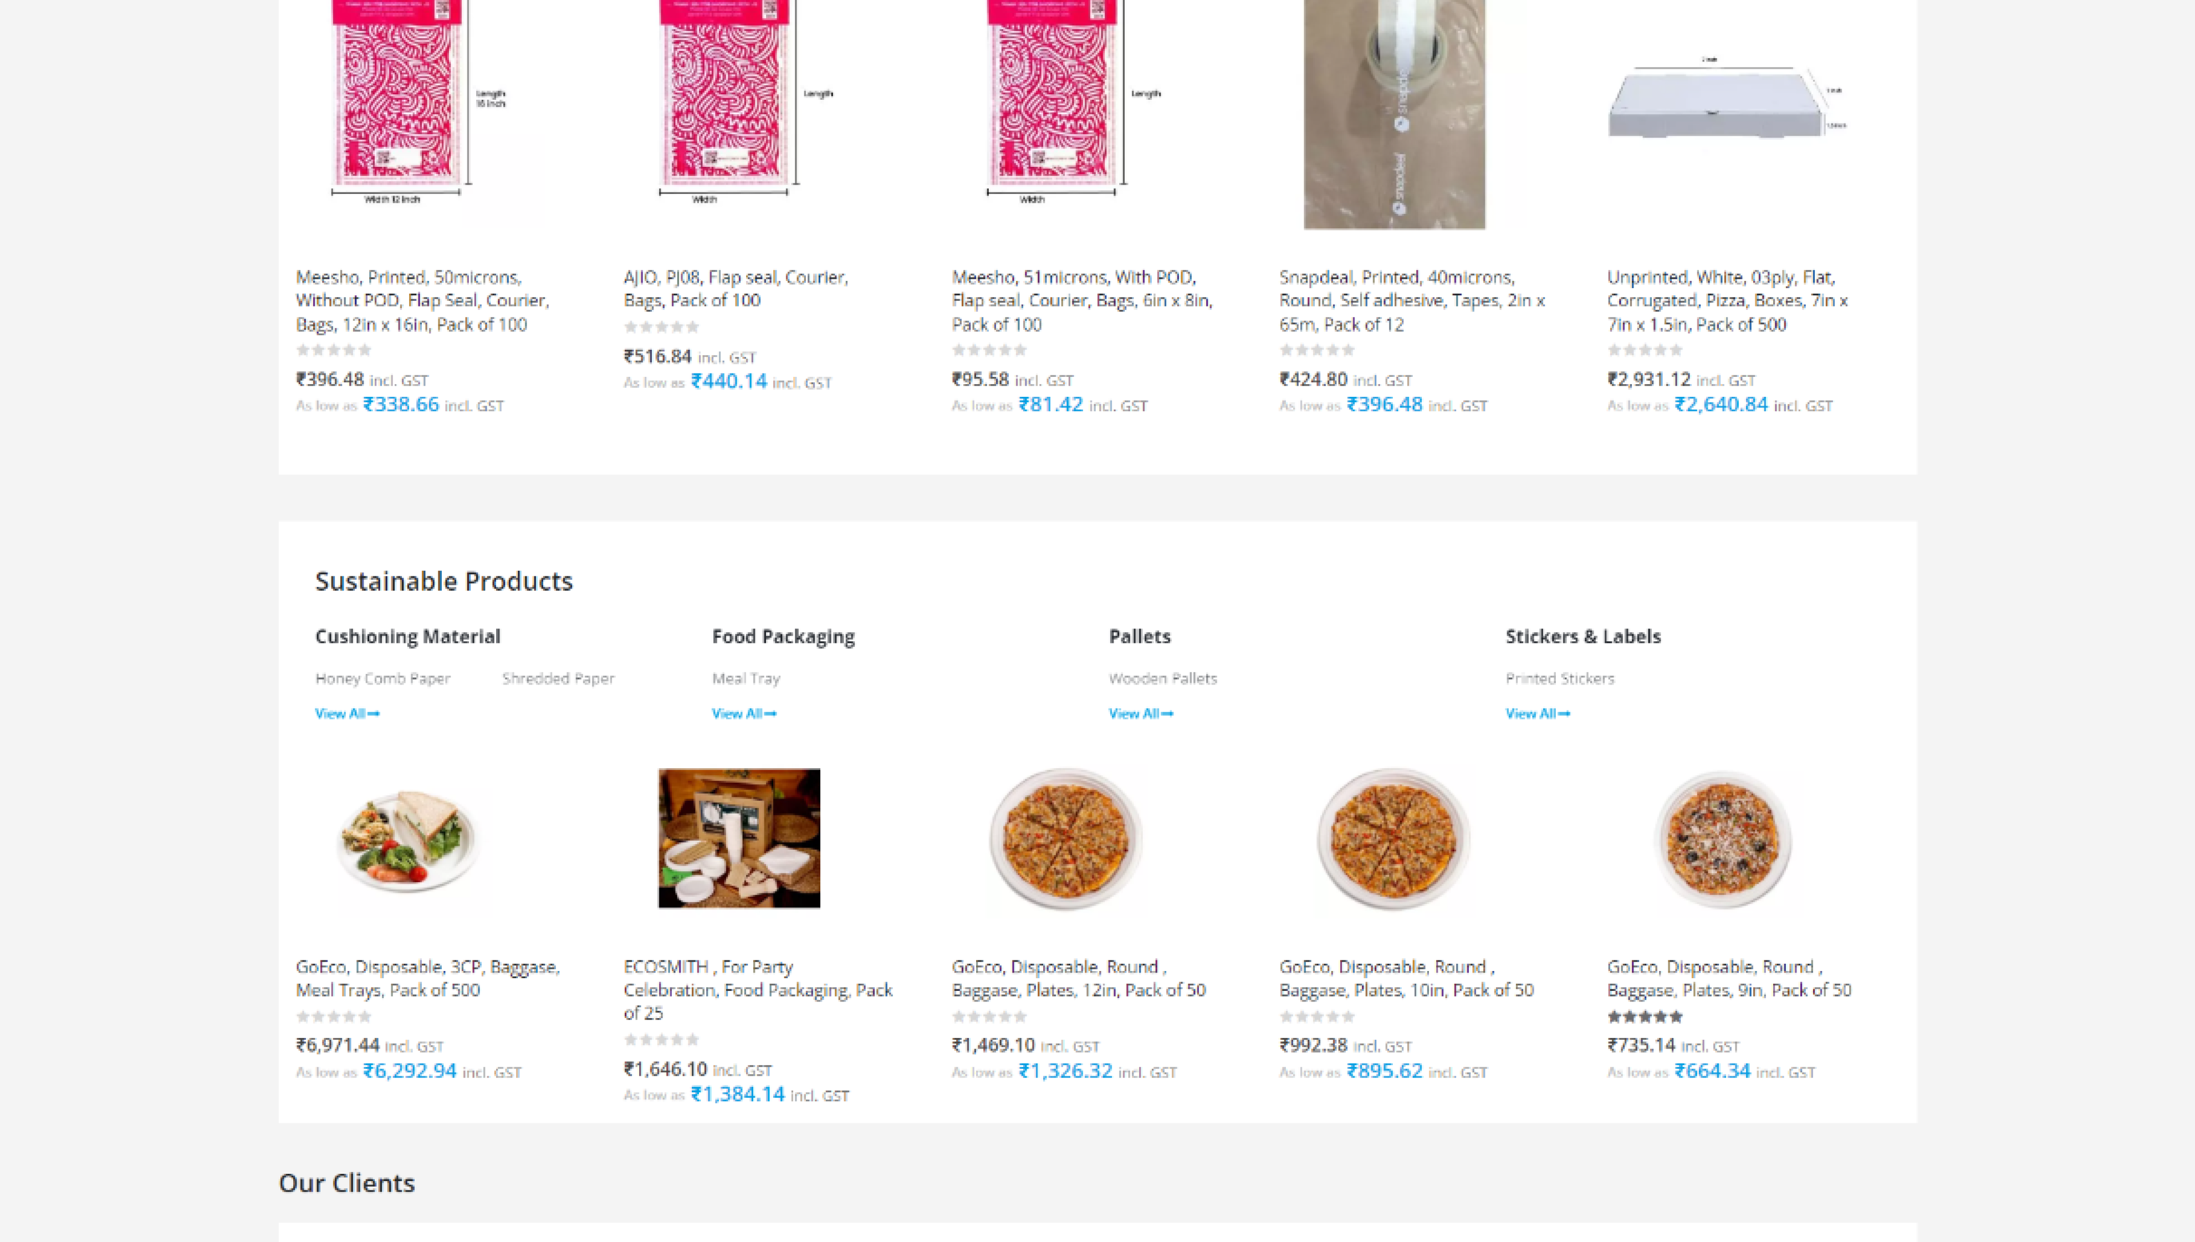Open the Meal Tray subcategory
Viewport: 2195px width, 1242px height.
click(746, 678)
